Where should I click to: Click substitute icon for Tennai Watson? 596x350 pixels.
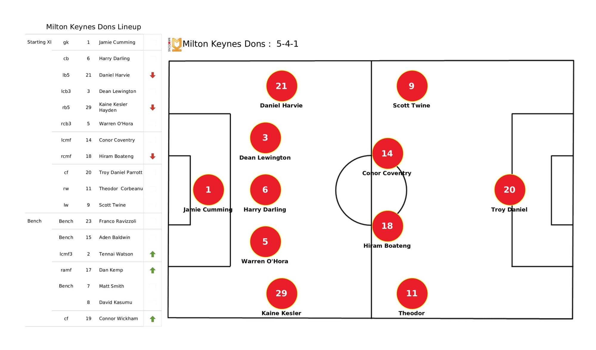(152, 253)
